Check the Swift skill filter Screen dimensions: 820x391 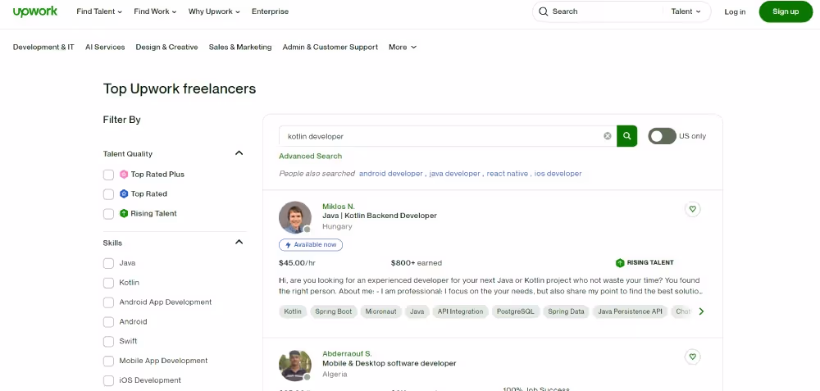click(x=108, y=341)
